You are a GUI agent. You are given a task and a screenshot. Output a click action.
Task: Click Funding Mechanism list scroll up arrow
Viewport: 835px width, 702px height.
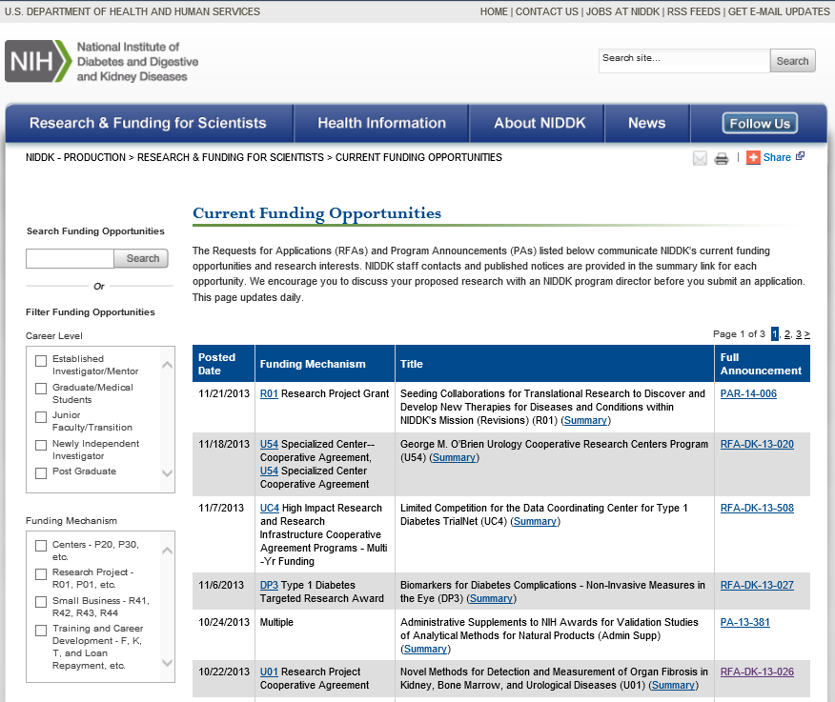tap(167, 551)
